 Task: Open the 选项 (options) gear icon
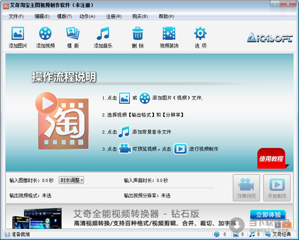tap(200, 33)
